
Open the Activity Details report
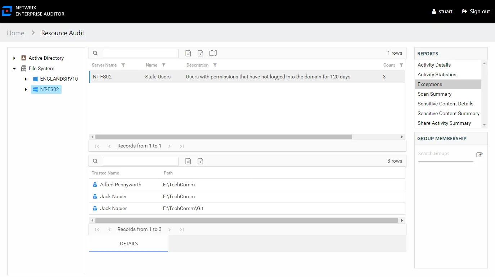[x=448, y=65]
